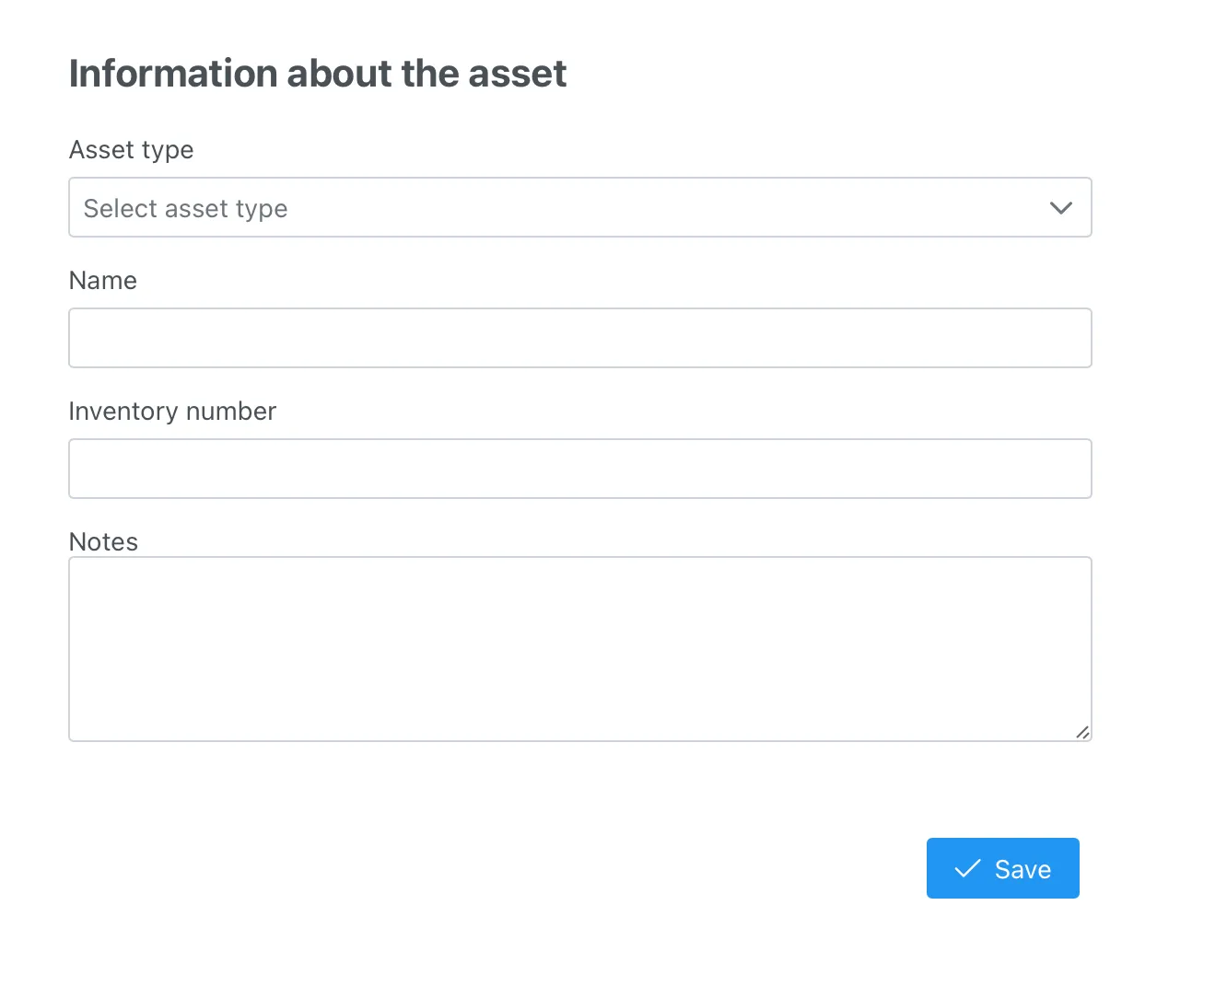The width and height of the screenshot is (1227, 998).
Task: Click the 'Information about the asset' heading
Action: pyautogui.click(x=317, y=74)
